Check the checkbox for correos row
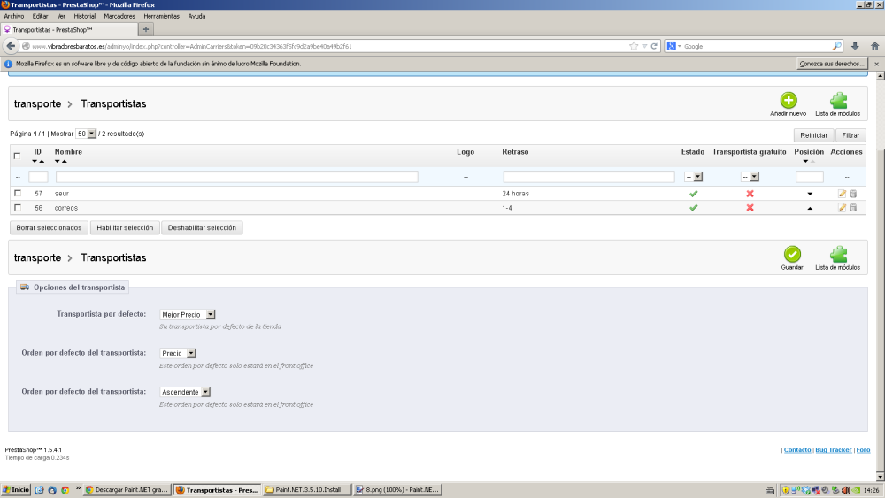885x498 pixels. pos(18,208)
